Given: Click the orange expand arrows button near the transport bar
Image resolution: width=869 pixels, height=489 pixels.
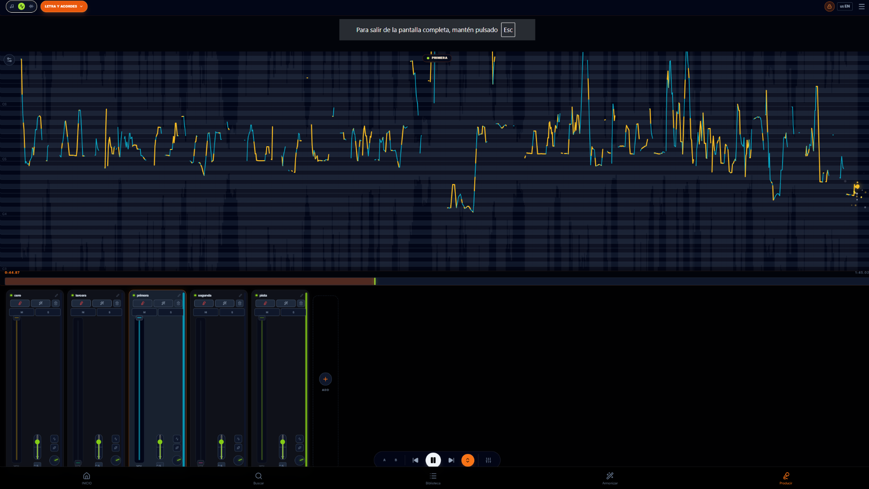Looking at the screenshot, I should coord(468,460).
